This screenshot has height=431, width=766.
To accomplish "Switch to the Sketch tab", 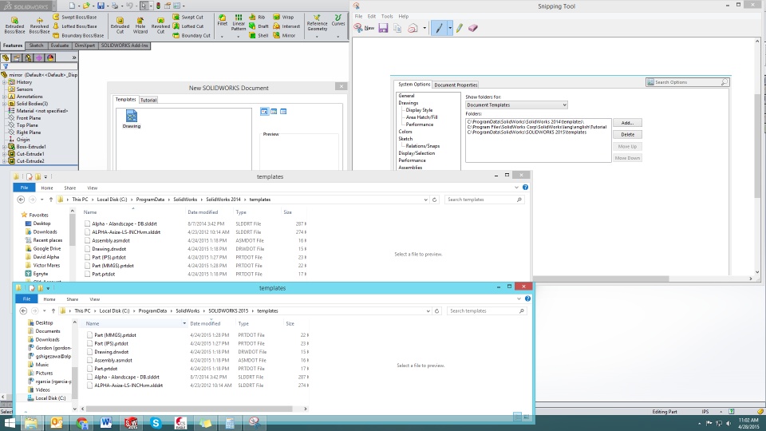I will pyautogui.click(x=36, y=45).
